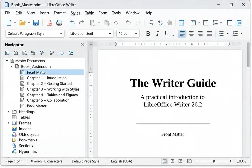The width and height of the screenshot is (252, 168).
Task: Underline the selected text
Action: coord(167,34)
